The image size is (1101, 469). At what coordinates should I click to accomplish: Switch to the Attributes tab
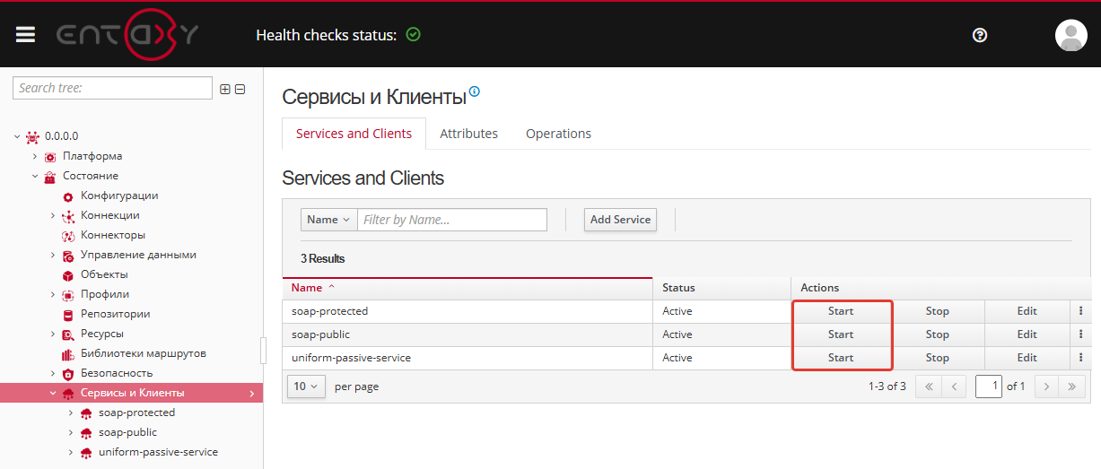468,134
